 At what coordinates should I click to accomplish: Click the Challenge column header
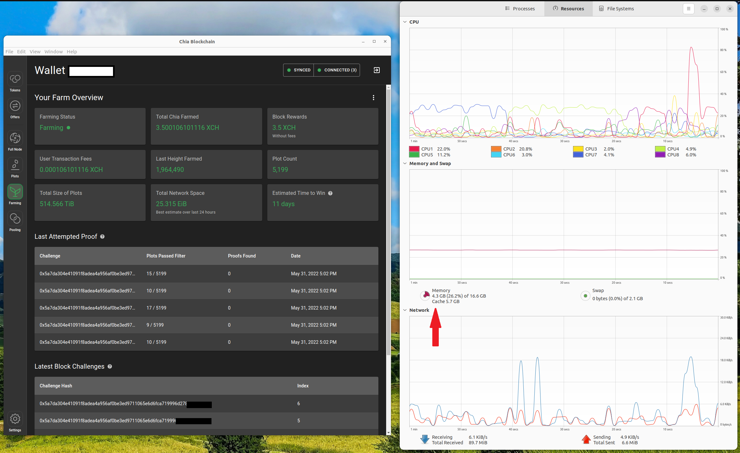pyautogui.click(x=50, y=256)
